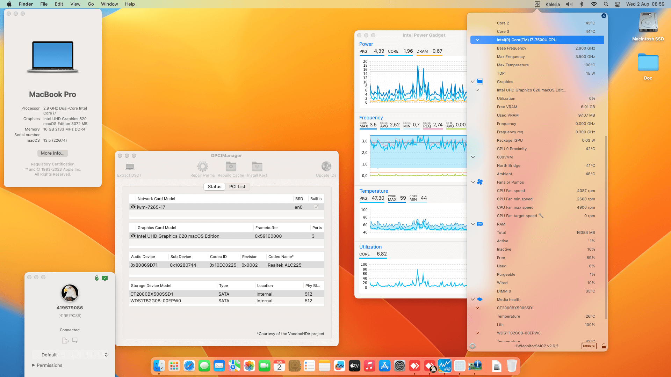Viewport: 671px width, 377px height.
Task: Uncheck the Builtin checkbox for en0
Action: click(x=316, y=207)
